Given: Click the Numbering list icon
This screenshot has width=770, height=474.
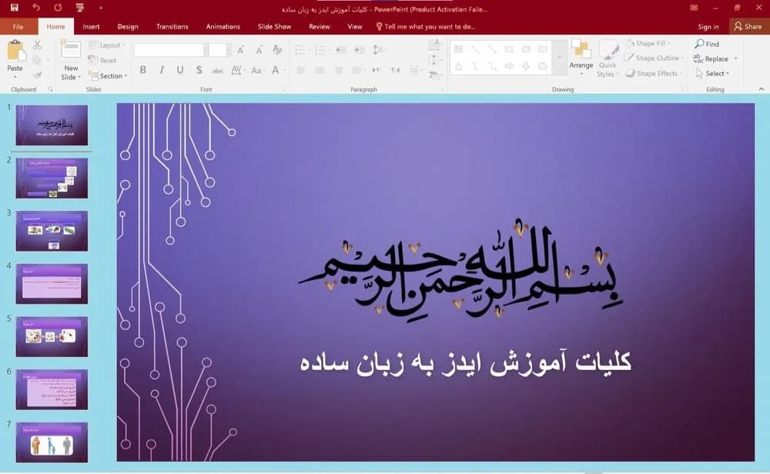Looking at the screenshot, I should [322, 49].
